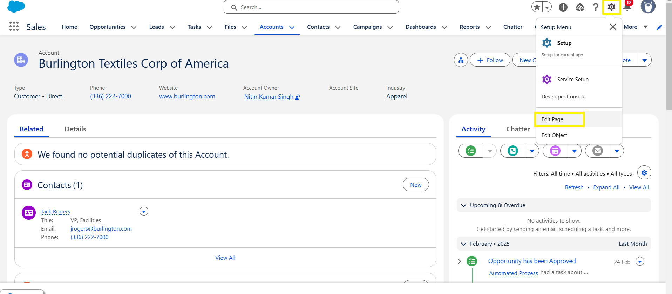
Task: Click the New Task green icon
Action: tap(470, 151)
